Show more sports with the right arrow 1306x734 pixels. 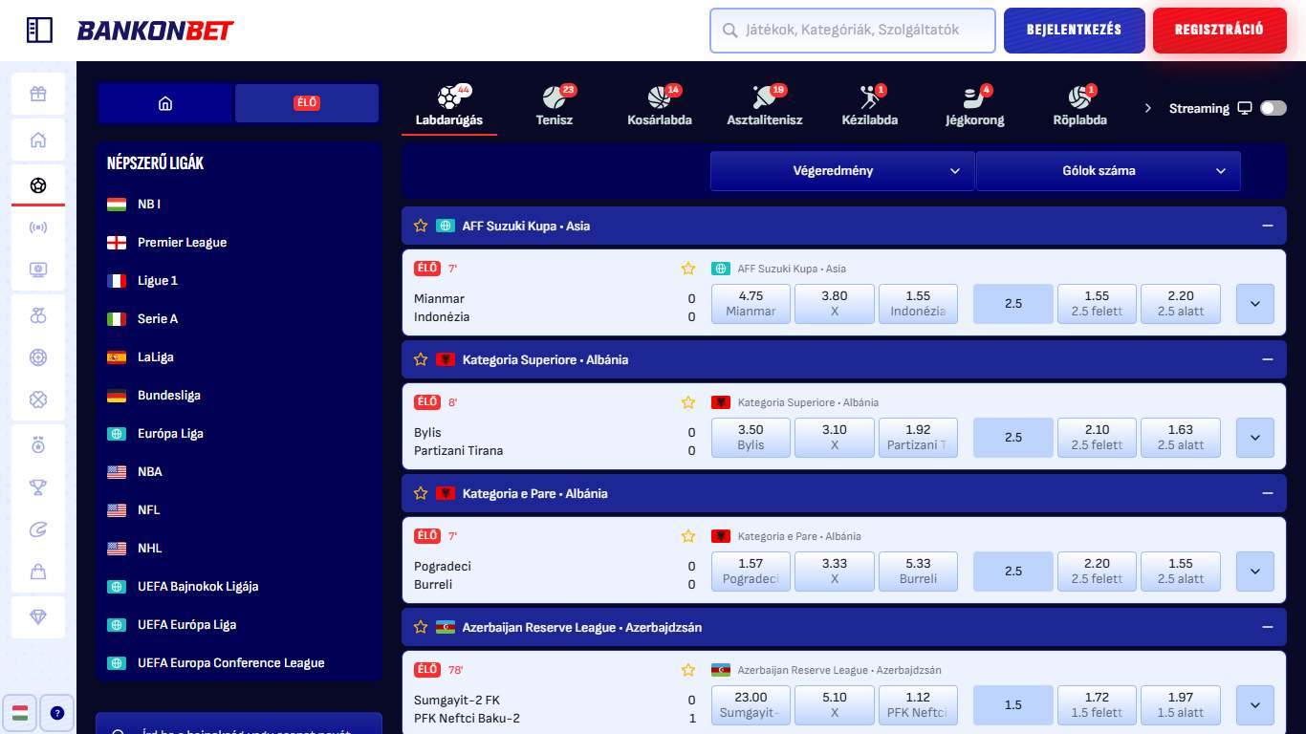click(x=1148, y=108)
